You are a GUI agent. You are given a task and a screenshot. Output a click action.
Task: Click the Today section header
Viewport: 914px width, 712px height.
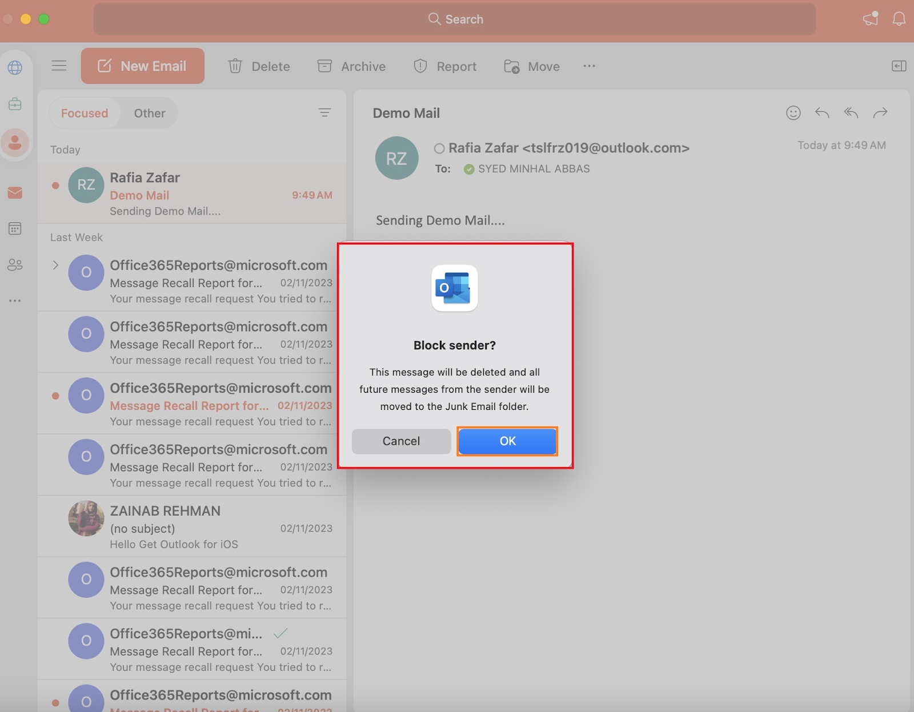coord(65,150)
